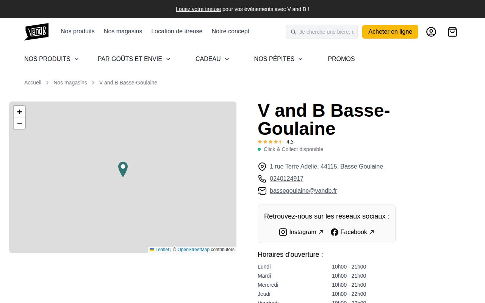This screenshot has width=485, height=303.
Task: Click the Acheter en ligne button
Action: point(390,32)
